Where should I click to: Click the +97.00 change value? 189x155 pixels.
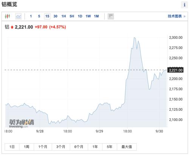pyautogui.click(x=41, y=27)
